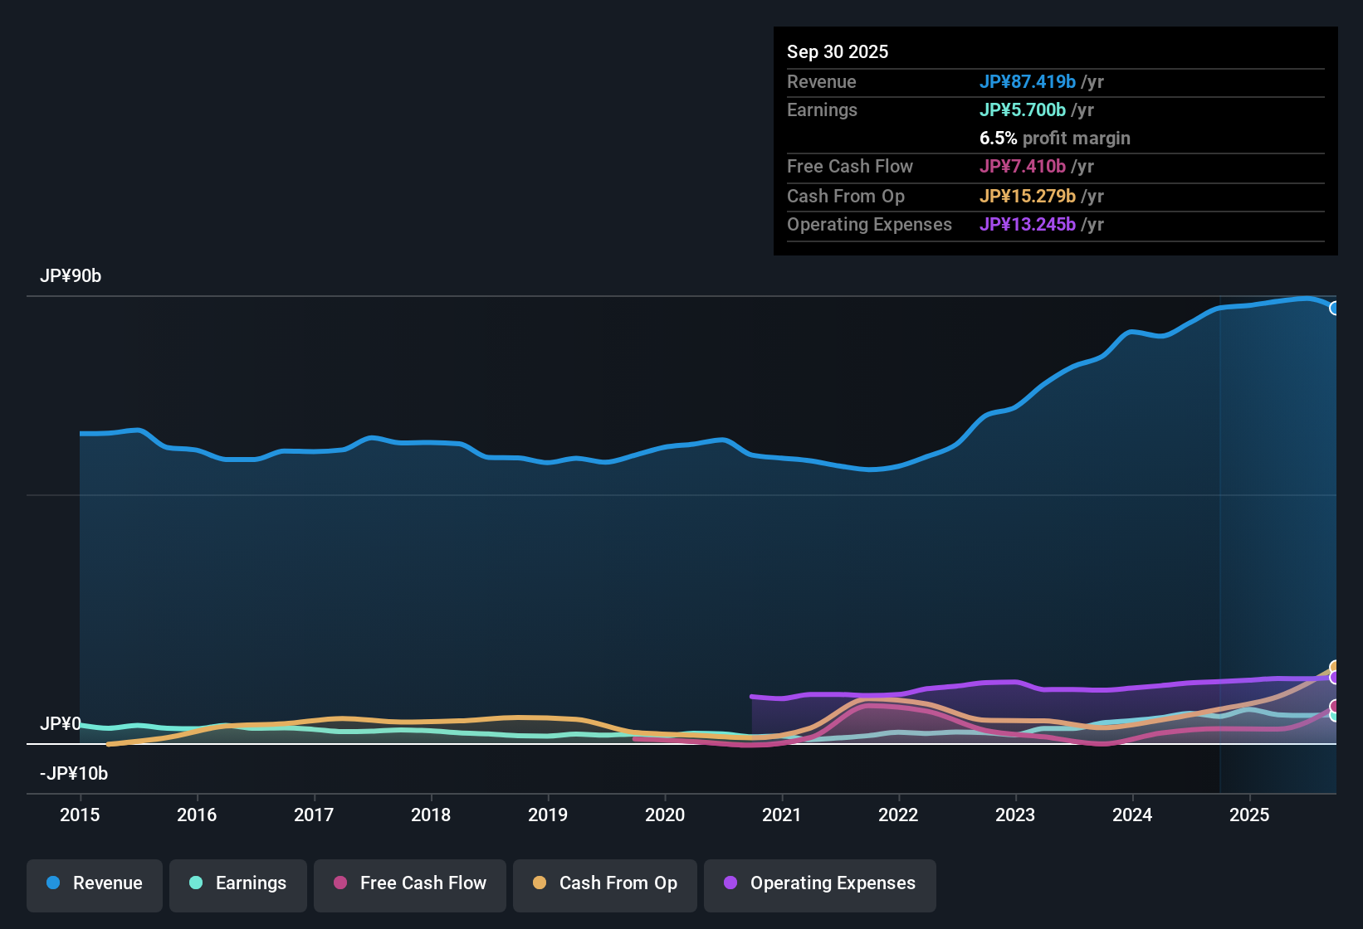Click the Cash From Op endpoint circle marker
Image resolution: width=1363 pixels, height=929 pixels.
click(1335, 667)
